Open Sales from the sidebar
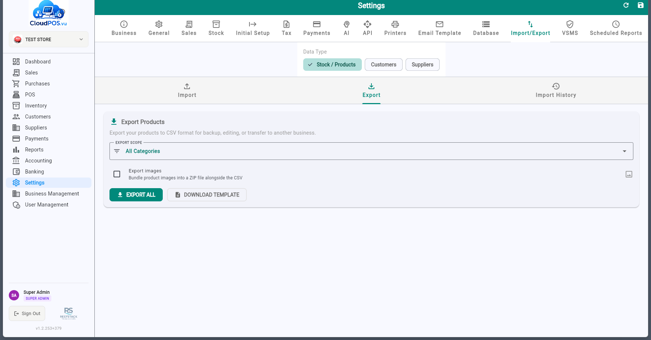 (x=48, y=73)
